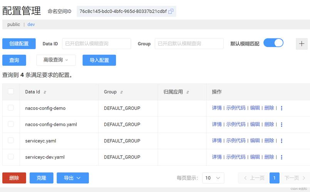Click 删除 link for serviceyc.yaml
The image size is (310, 192).
[x=269, y=141]
